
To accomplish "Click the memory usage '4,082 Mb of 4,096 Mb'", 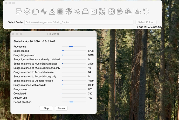I will click(149, 27).
